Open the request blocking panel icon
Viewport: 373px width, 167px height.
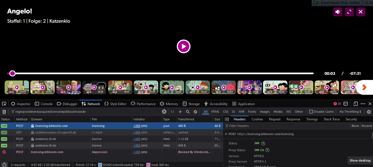(195, 112)
